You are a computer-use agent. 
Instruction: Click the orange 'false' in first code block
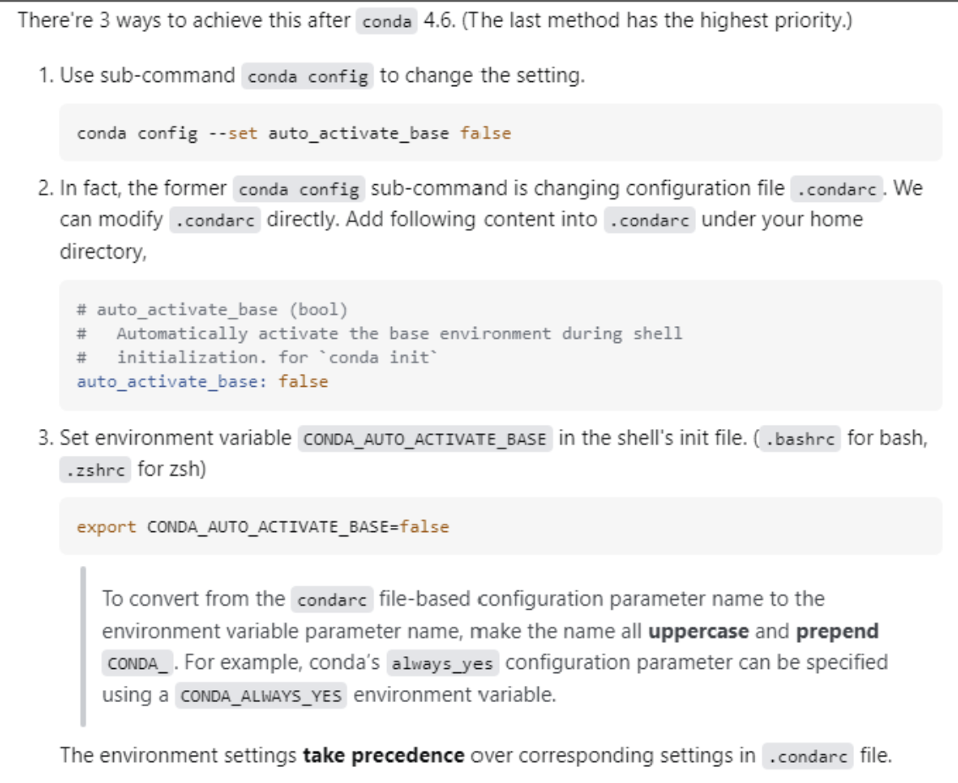coord(485,133)
